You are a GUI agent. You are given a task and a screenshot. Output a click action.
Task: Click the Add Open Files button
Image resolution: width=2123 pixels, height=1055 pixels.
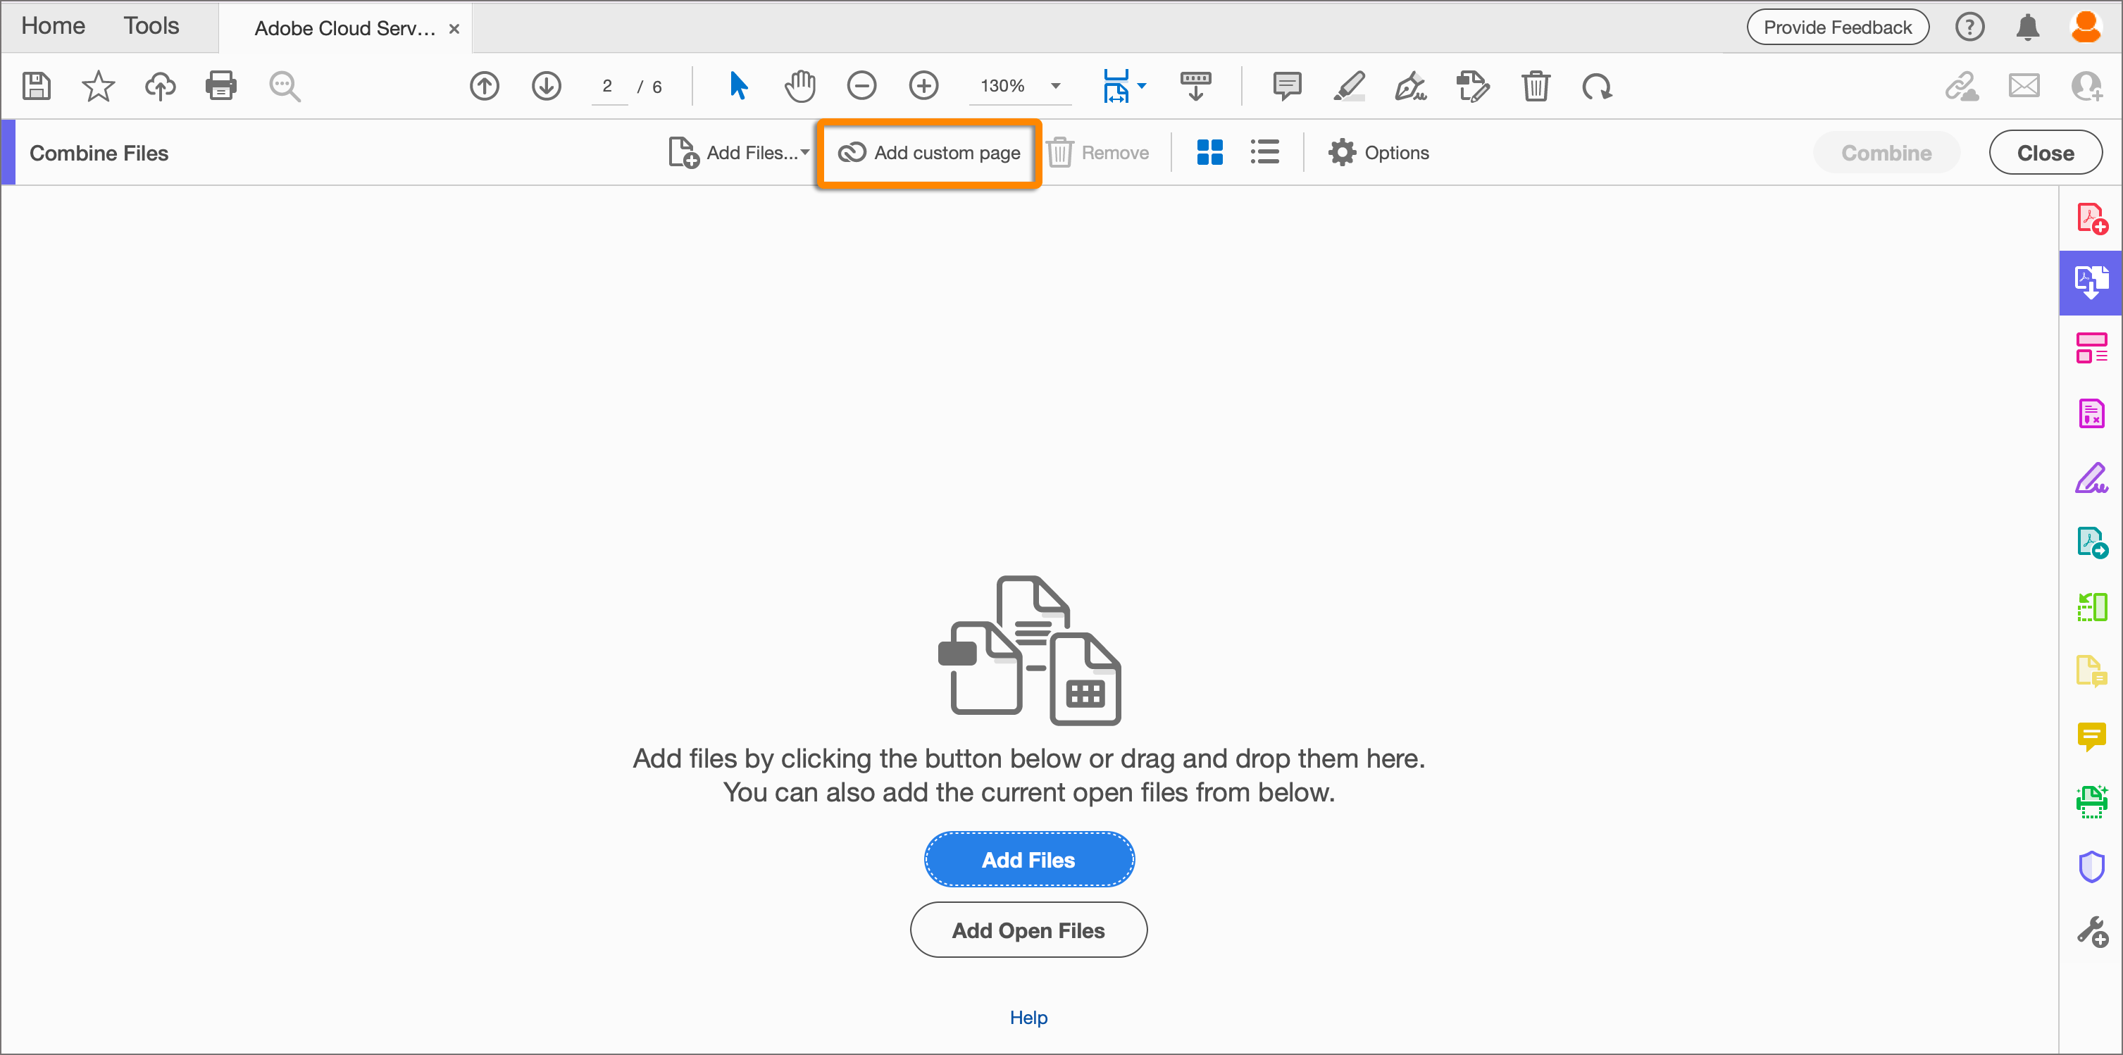[1028, 930]
